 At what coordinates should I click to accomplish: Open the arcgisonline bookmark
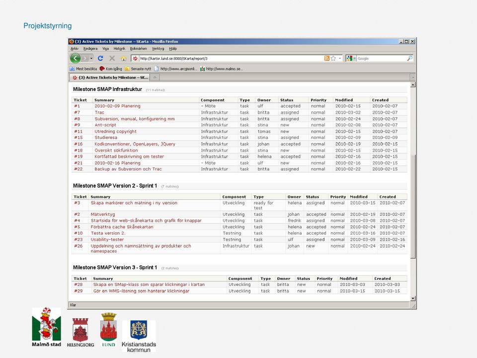click(x=176, y=69)
